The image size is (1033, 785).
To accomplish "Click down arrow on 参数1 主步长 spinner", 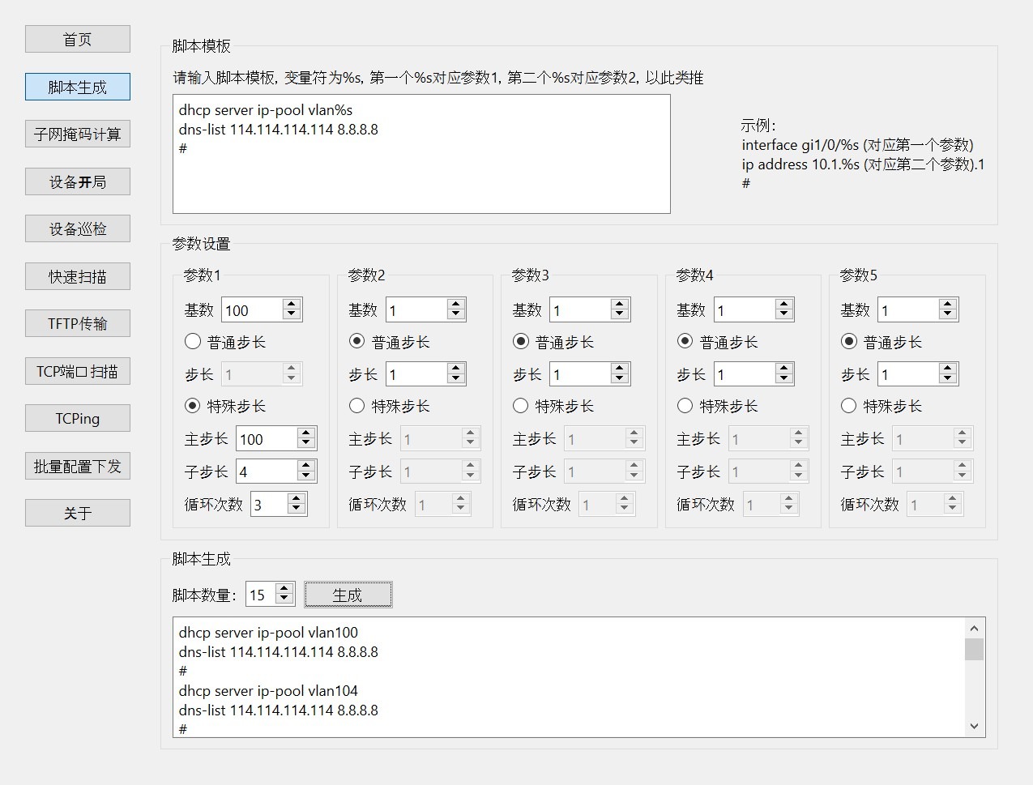I will pyautogui.click(x=305, y=444).
